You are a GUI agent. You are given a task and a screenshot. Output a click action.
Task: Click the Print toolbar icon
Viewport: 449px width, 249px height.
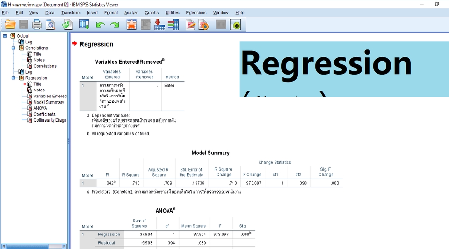(x=37, y=24)
